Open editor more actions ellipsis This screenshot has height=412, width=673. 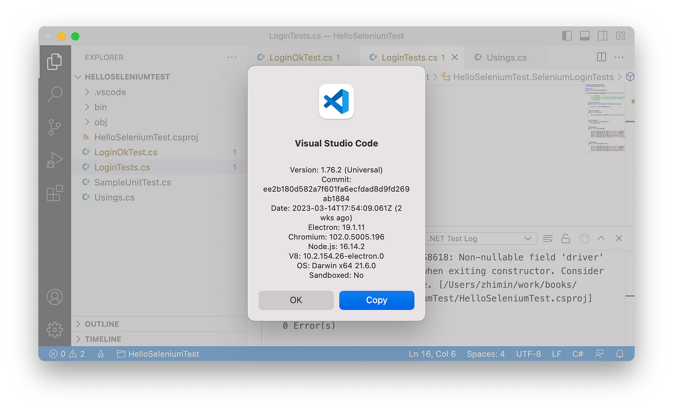pos(619,57)
